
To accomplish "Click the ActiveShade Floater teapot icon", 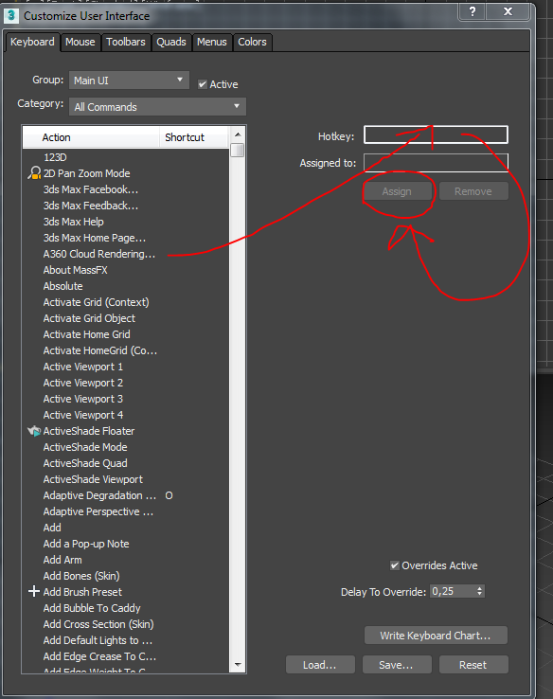I will [34, 431].
